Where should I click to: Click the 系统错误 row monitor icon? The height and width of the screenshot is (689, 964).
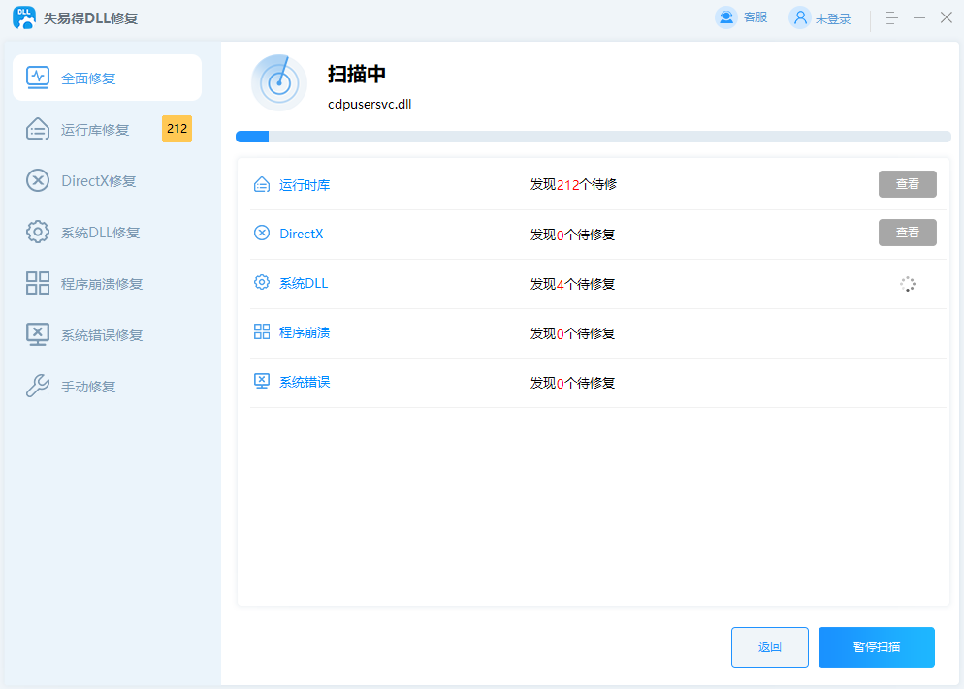[262, 382]
